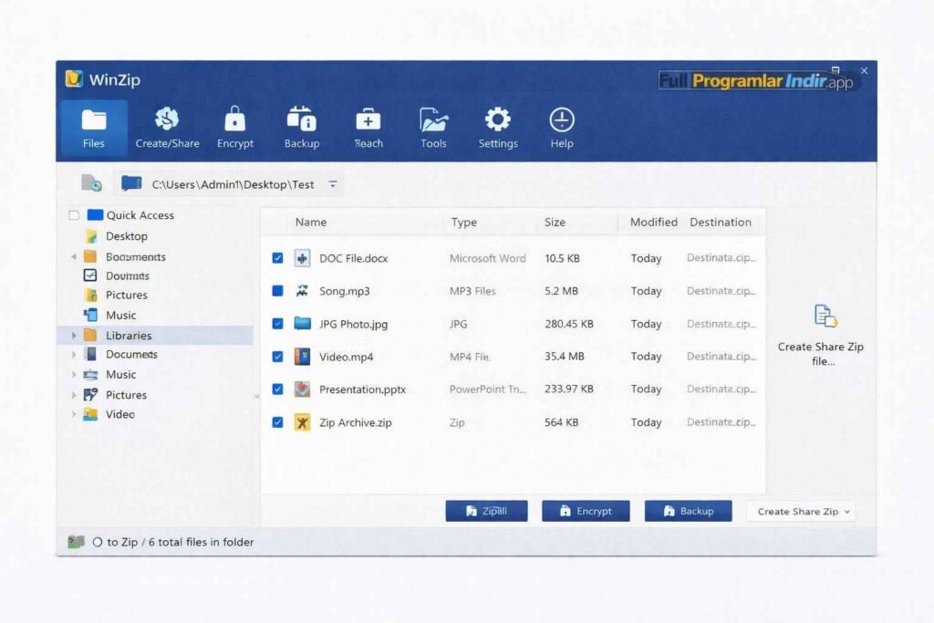Uncheck the Video.mp4 checkbox
The height and width of the screenshot is (623, 934).
pos(277,356)
